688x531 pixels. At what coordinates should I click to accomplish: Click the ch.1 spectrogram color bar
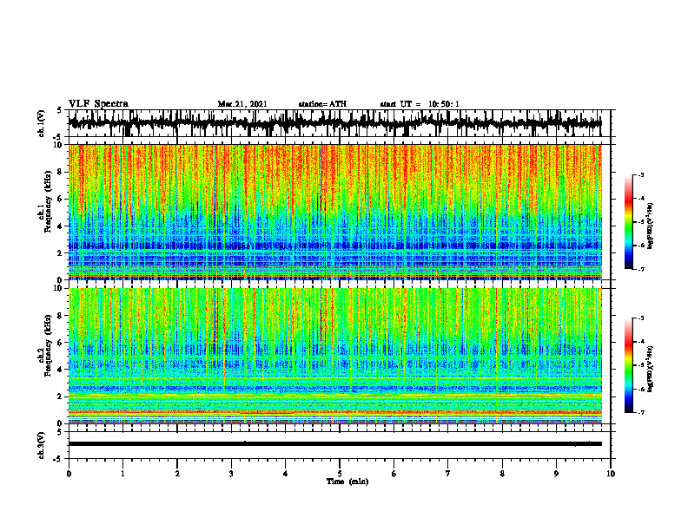click(x=628, y=222)
